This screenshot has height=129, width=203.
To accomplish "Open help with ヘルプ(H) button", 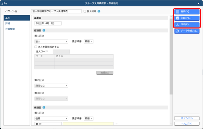I will tap(187, 124).
